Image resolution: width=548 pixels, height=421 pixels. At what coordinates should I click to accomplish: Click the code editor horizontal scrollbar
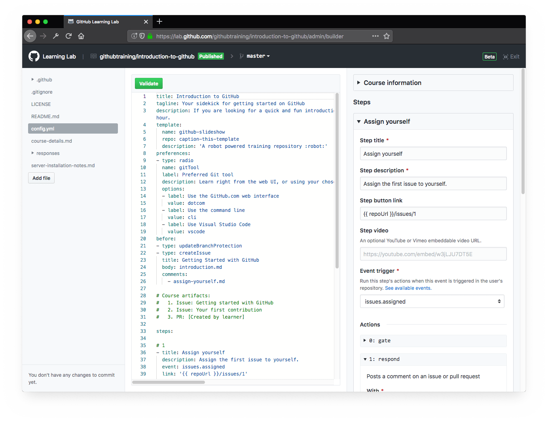click(169, 382)
